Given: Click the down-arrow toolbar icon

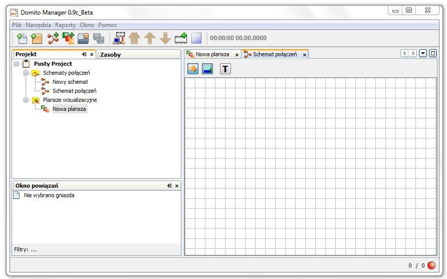Looking at the screenshot, I should click(165, 38).
